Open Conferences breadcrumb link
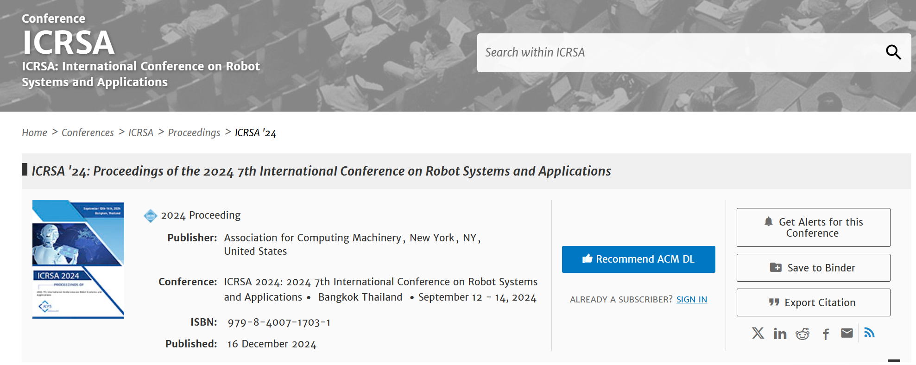Image resolution: width=916 pixels, height=365 pixels. tap(88, 133)
